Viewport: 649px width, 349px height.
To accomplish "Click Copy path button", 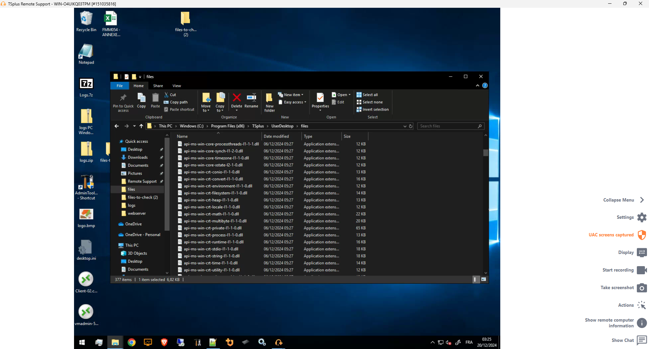I will coord(176,102).
